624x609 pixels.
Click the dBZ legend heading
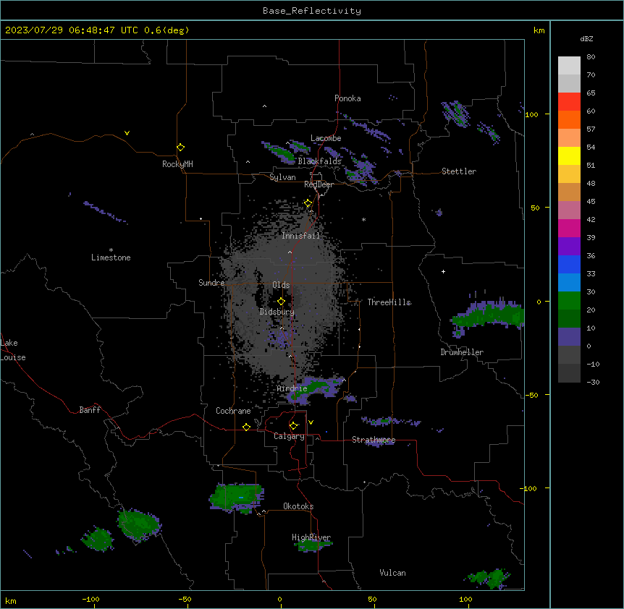tap(586, 38)
